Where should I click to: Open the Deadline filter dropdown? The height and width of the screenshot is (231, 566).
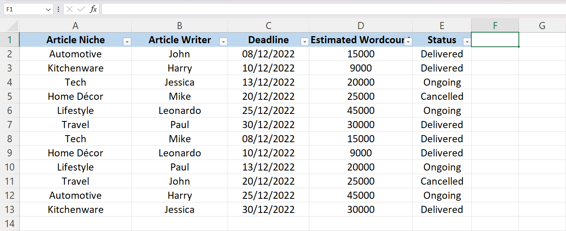(x=305, y=41)
